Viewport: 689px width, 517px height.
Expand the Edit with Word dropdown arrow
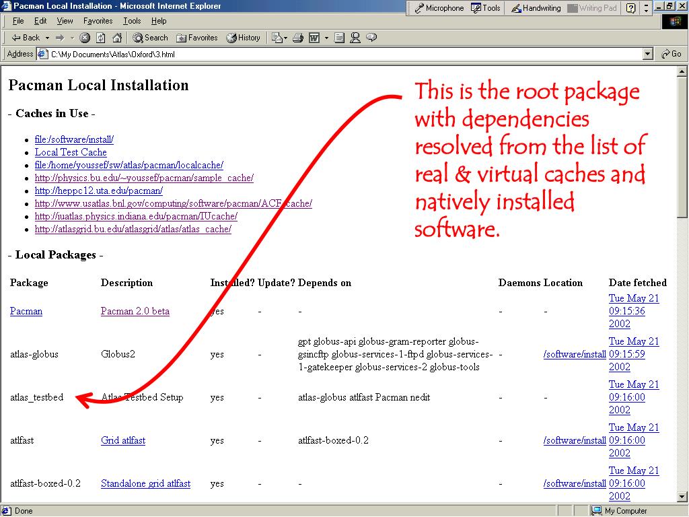click(326, 38)
